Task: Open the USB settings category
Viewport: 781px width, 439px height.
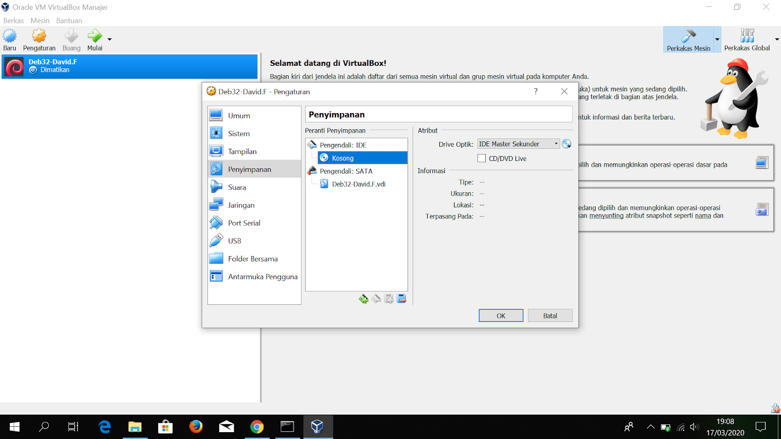Action: 254,241
